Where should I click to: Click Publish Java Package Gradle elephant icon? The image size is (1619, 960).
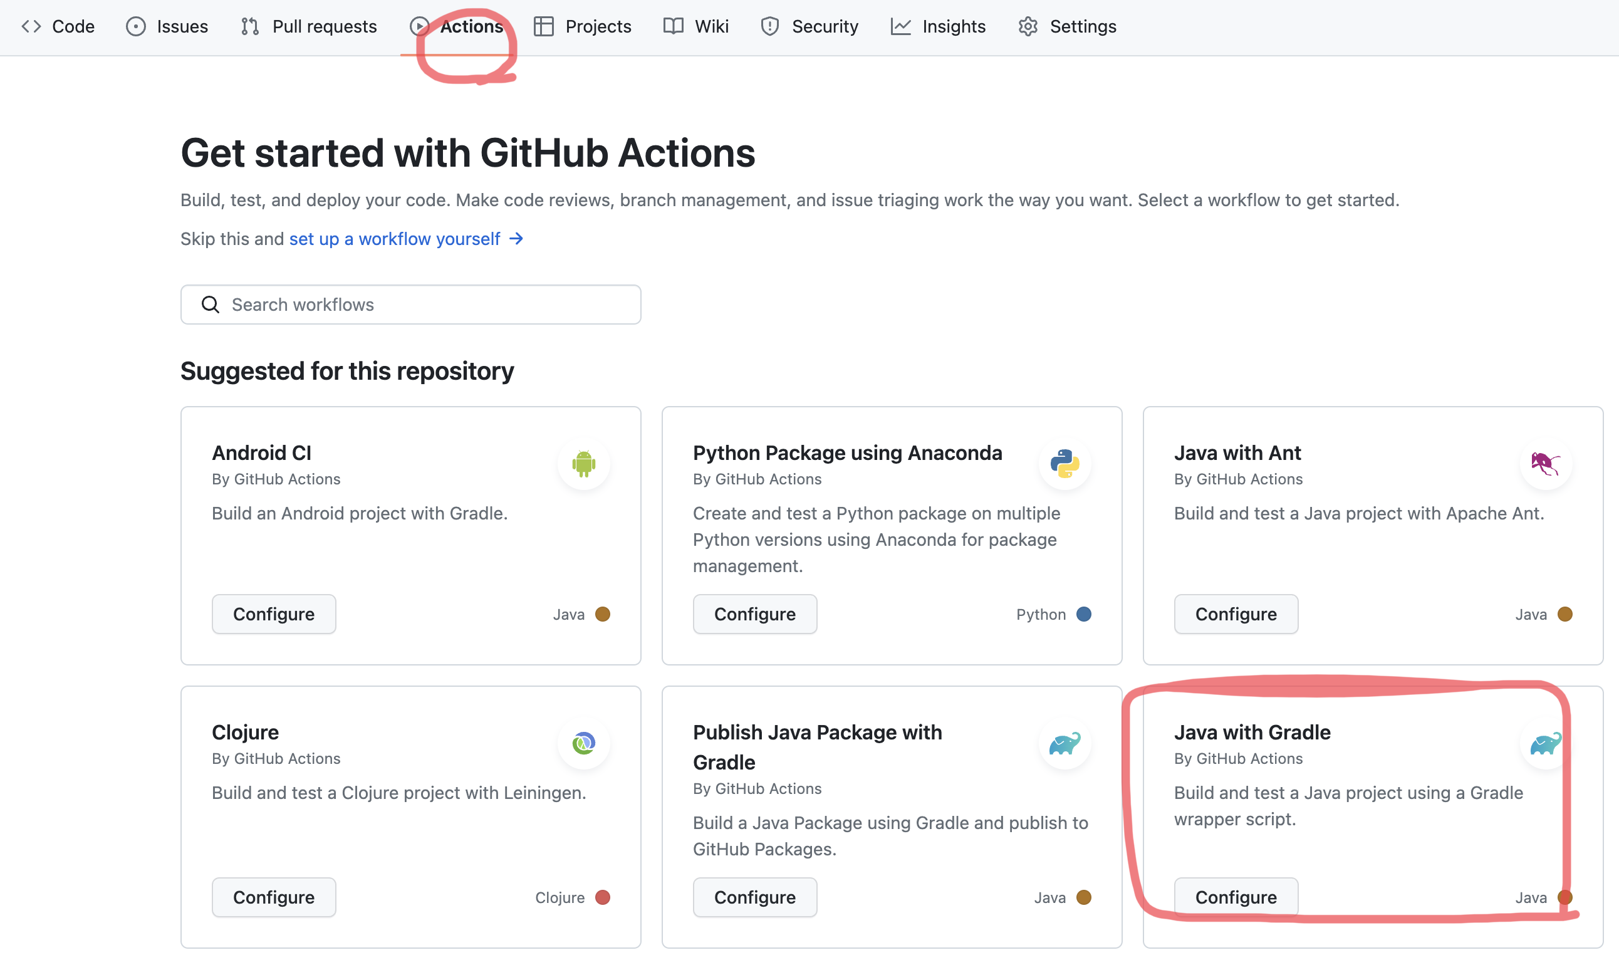[x=1065, y=743]
